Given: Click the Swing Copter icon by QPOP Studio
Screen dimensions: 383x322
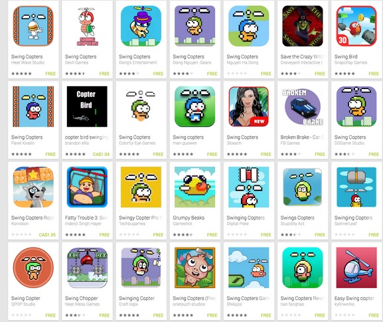Looking at the screenshot, I should point(33,268).
